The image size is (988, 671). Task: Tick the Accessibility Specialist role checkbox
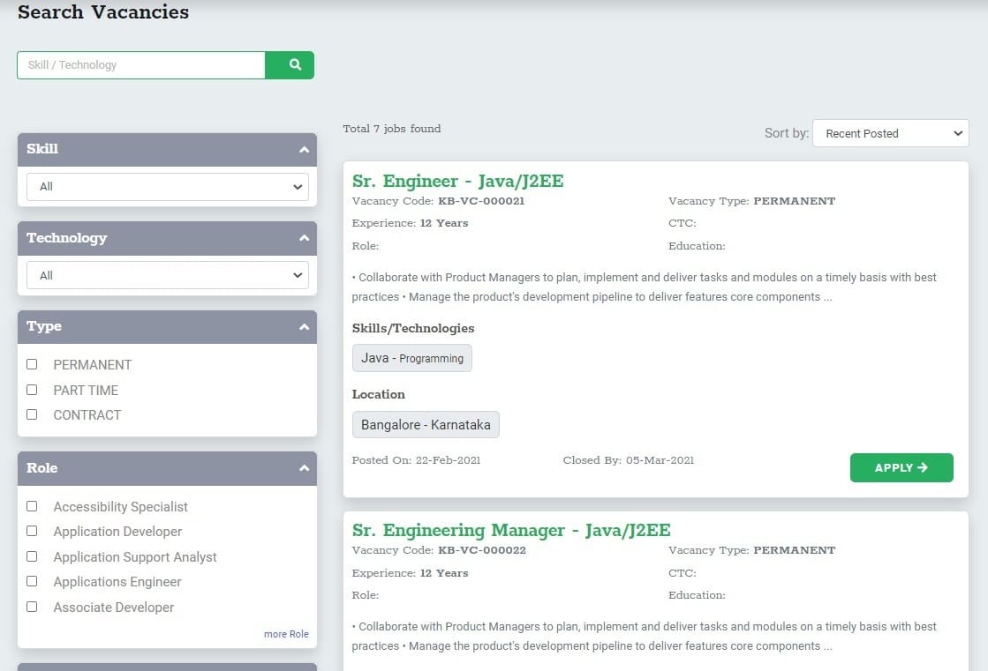[x=32, y=506]
